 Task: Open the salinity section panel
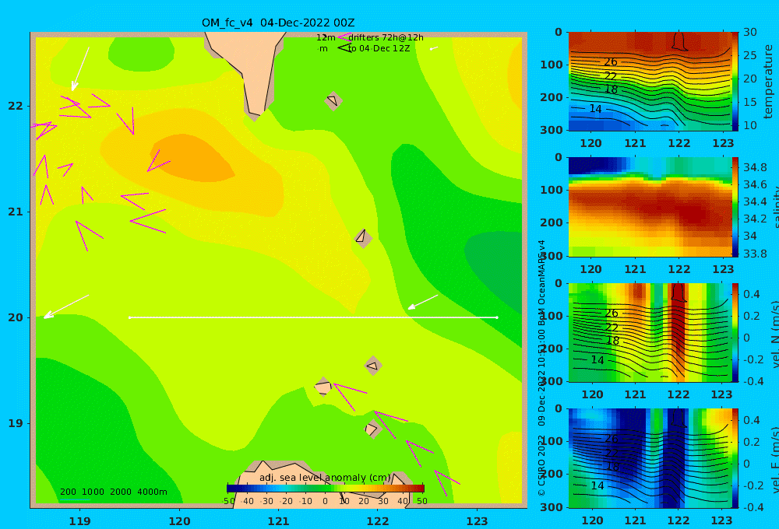[650, 207]
